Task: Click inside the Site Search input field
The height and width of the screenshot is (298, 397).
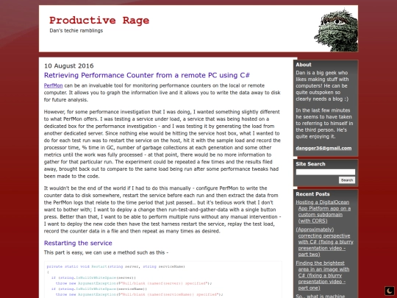Action: 326,172
